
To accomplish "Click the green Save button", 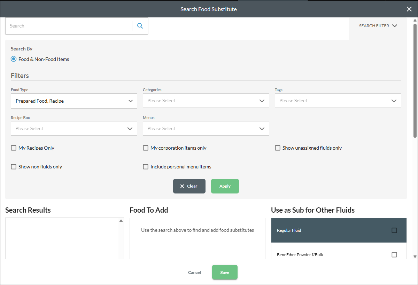I will coord(225,272).
